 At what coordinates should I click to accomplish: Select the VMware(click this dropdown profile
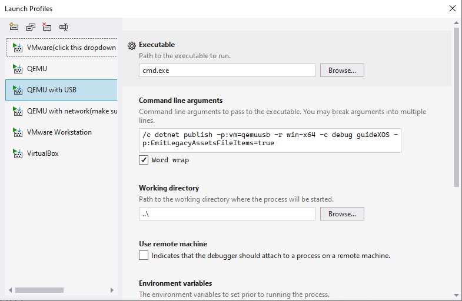point(71,48)
